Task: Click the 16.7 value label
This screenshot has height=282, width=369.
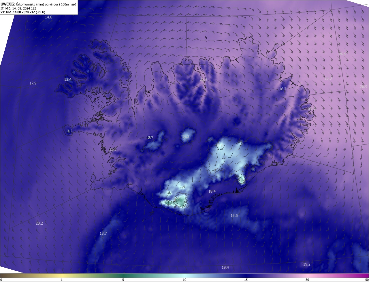Action: (x=283, y=89)
